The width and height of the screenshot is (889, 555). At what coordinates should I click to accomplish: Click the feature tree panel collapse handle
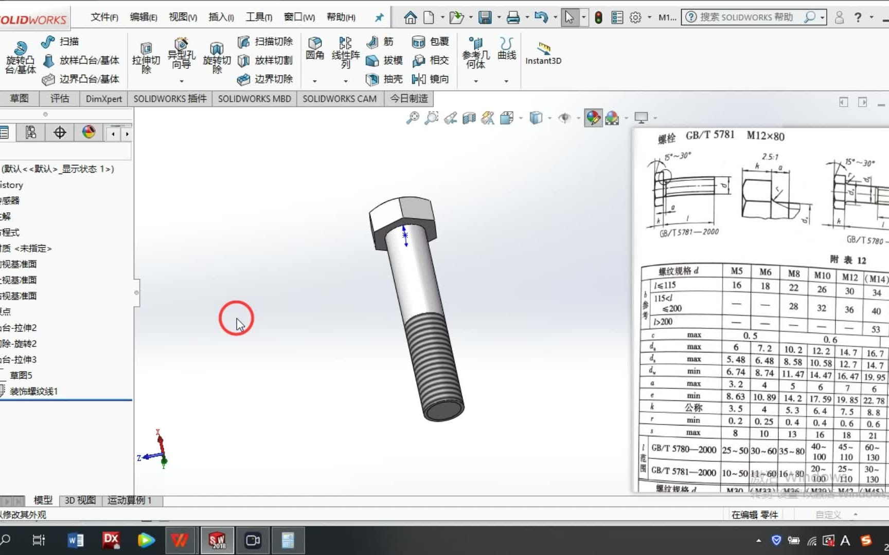click(x=136, y=293)
